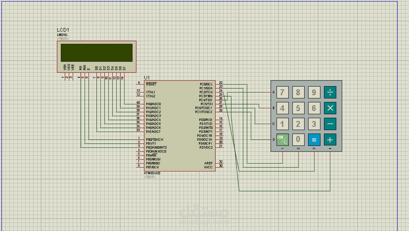Click keypad key 6
409x231 pixels.
pos(314,108)
